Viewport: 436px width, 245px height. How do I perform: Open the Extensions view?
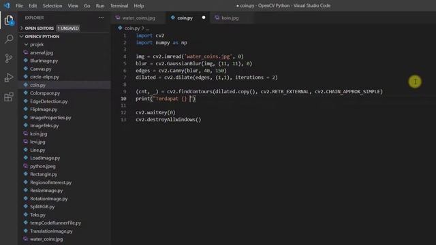tap(9, 97)
